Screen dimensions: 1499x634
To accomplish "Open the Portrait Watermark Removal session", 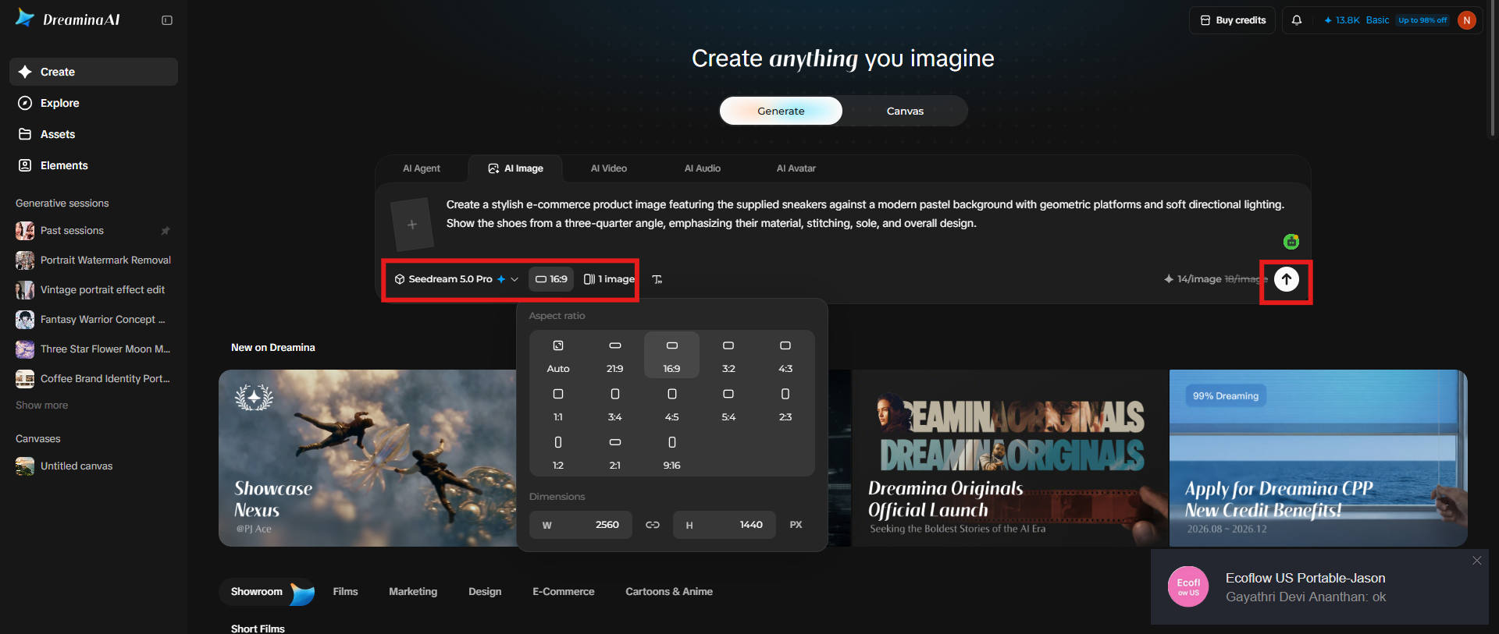I will 94,260.
